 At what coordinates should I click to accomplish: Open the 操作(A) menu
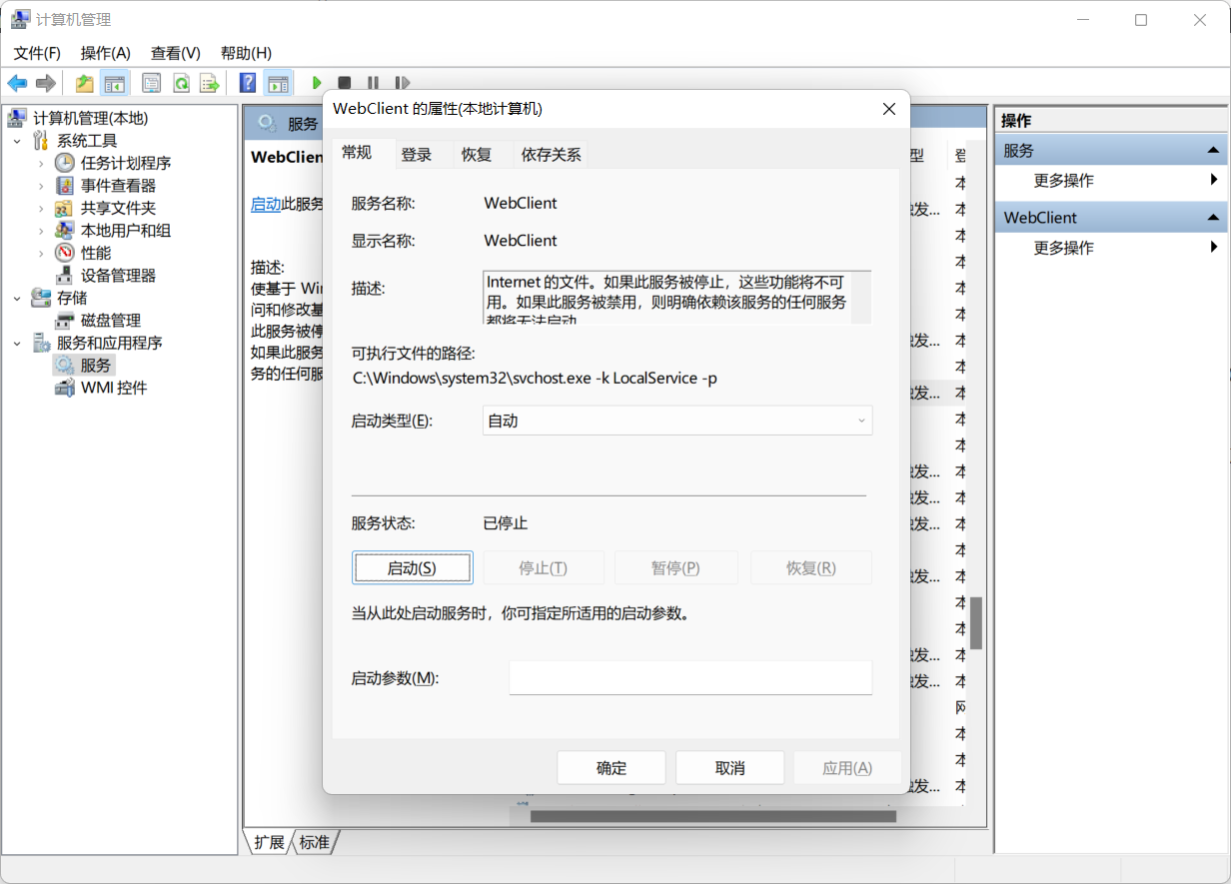click(x=106, y=53)
